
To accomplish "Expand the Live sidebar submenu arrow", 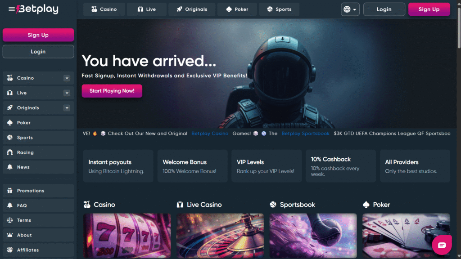I will tap(67, 93).
